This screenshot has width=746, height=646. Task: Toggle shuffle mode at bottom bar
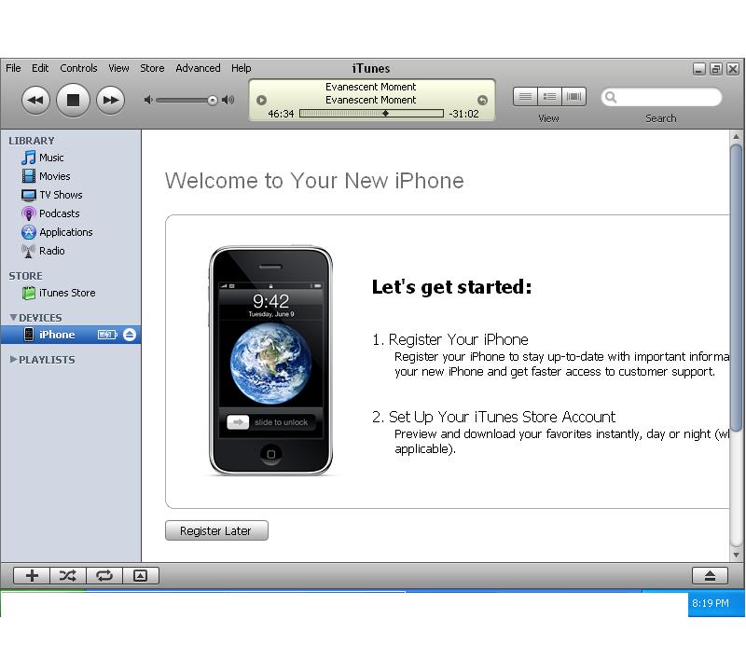point(68,576)
